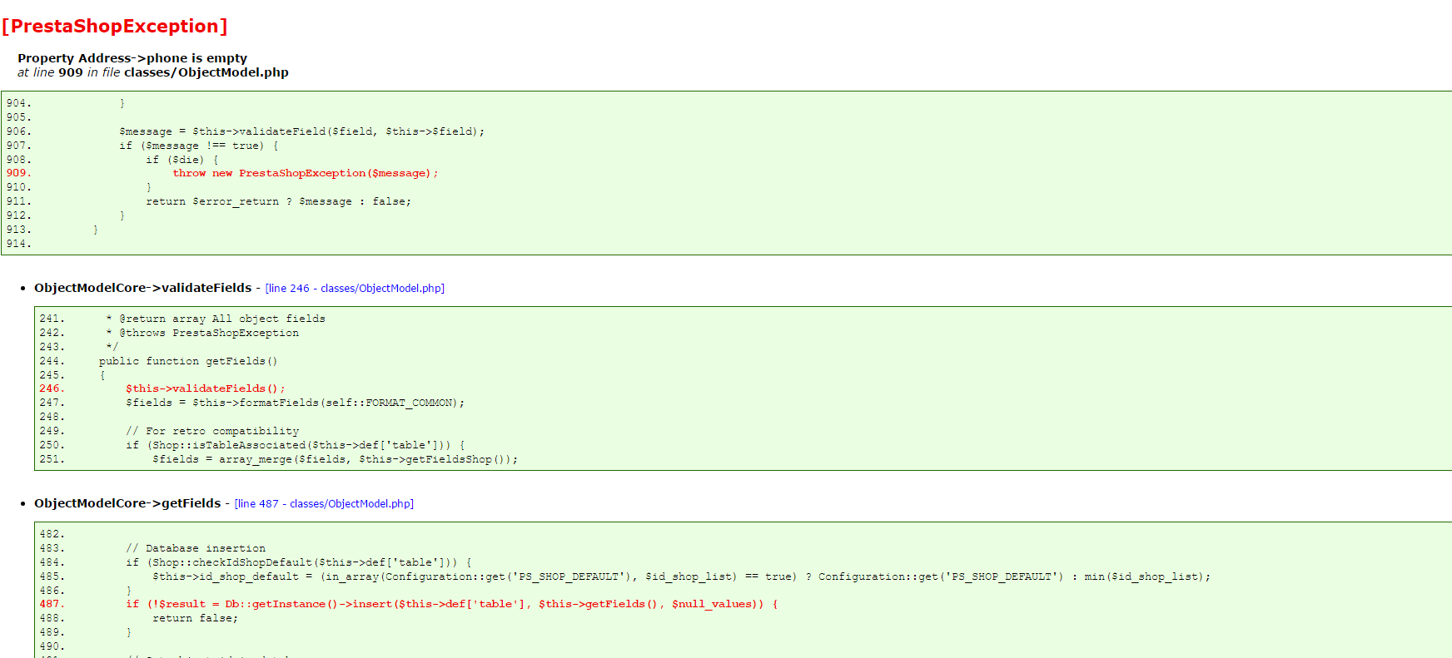
Task: Click code line "return false;" at line 488
Action: coord(196,618)
